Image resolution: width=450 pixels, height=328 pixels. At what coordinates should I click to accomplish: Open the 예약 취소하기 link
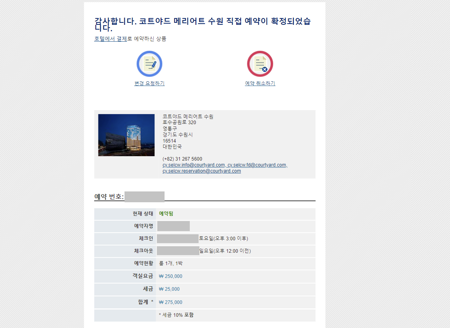tap(260, 83)
